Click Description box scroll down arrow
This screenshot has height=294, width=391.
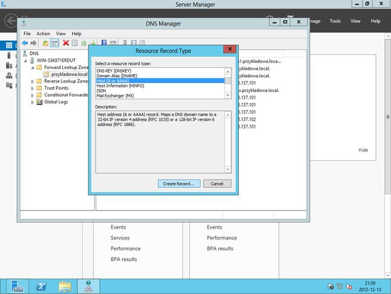pyautogui.click(x=228, y=169)
